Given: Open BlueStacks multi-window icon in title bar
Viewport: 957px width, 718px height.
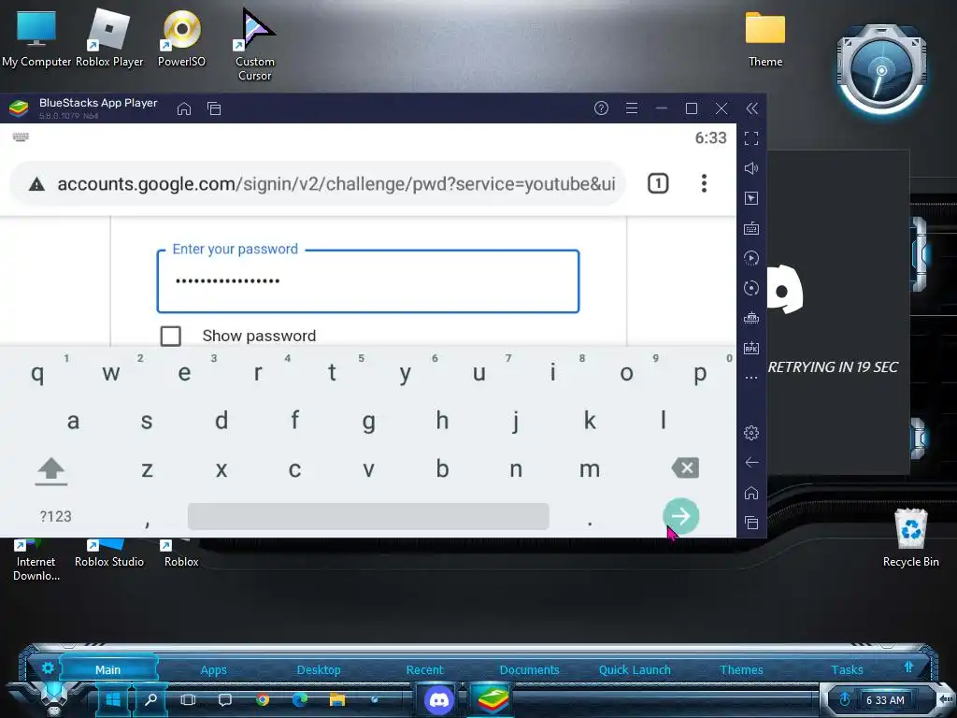Looking at the screenshot, I should (x=214, y=108).
